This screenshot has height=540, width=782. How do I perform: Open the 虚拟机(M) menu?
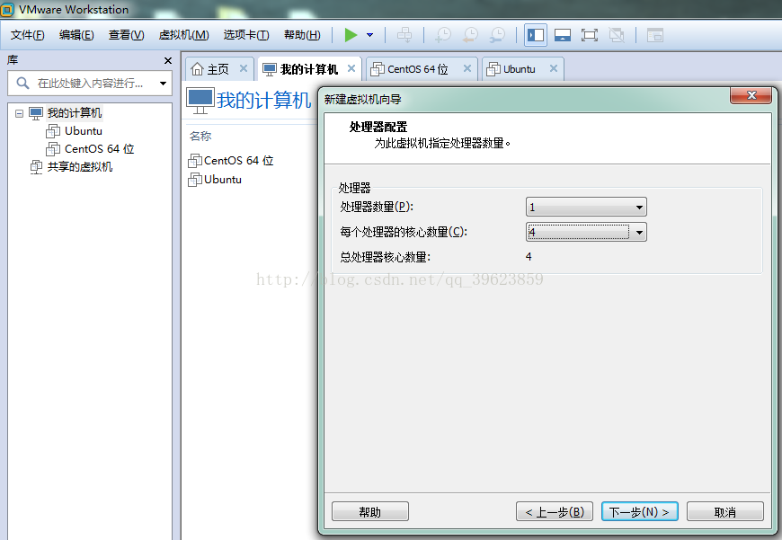point(183,35)
